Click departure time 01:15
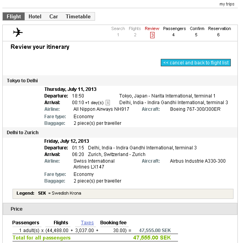Image resolution: width=239 pixels, height=243 pixels. [x=78, y=148]
